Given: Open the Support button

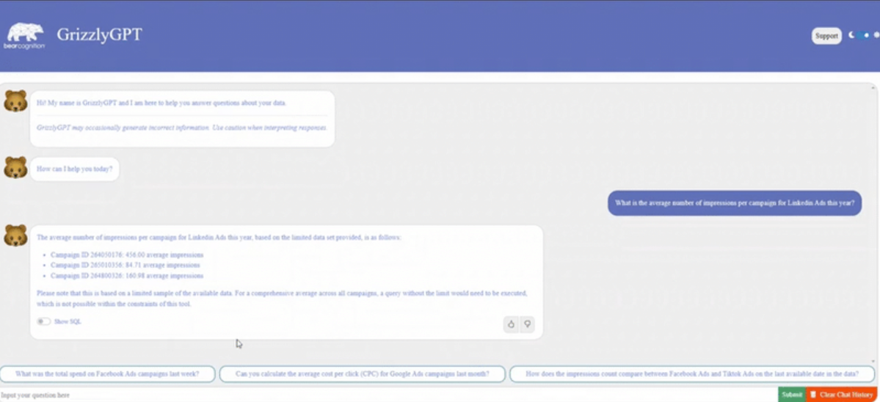Looking at the screenshot, I should pyautogui.click(x=826, y=36).
